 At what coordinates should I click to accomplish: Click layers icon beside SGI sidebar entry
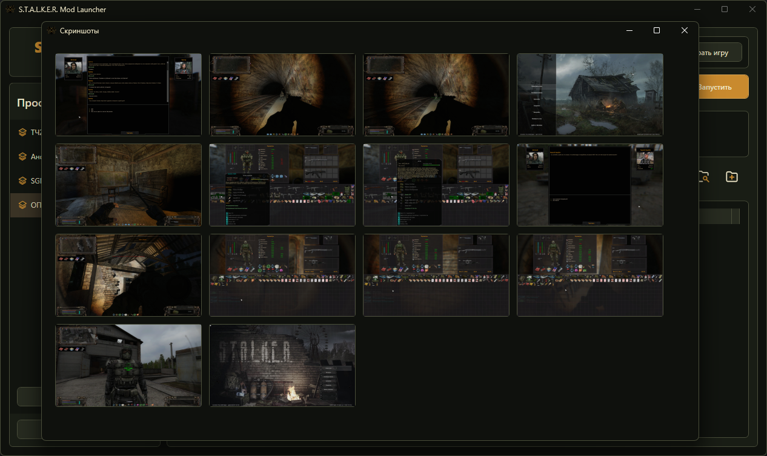pyautogui.click(x=22, y=180)
